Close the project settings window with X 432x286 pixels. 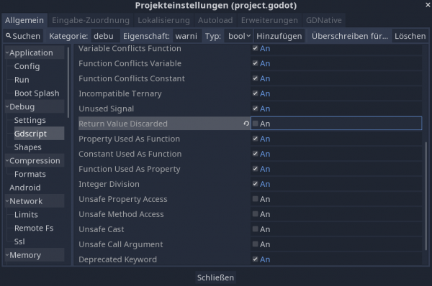click(x=428, y=5)
